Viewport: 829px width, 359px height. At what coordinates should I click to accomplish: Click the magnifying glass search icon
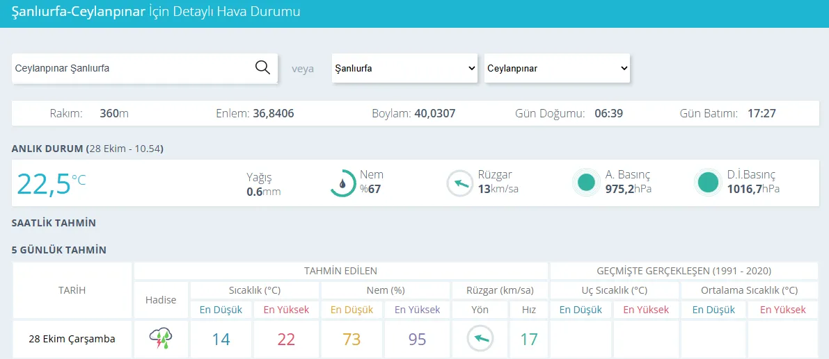coord(263,67)
